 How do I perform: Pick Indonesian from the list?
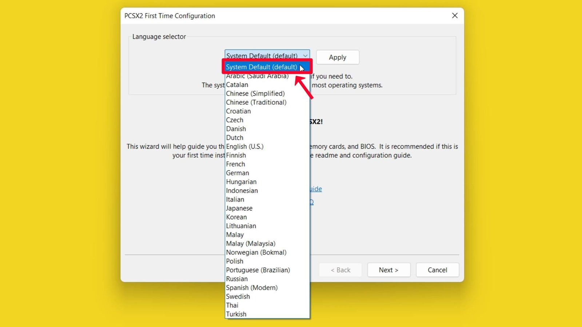coord(267,191)
